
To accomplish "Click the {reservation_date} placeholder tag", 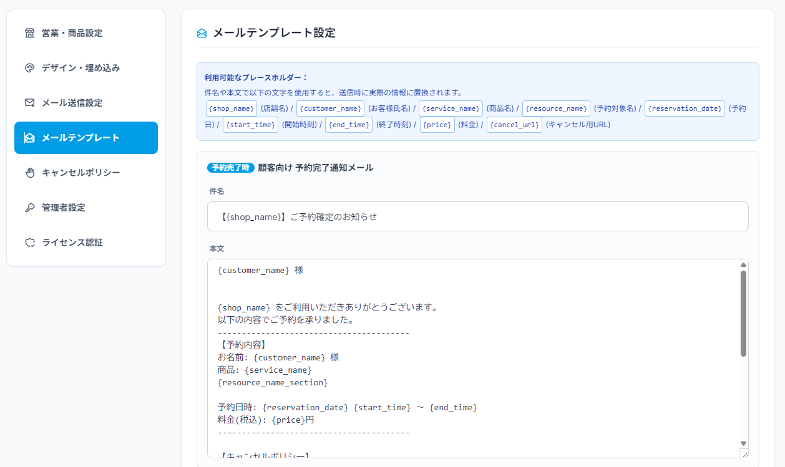I will 685,108.
